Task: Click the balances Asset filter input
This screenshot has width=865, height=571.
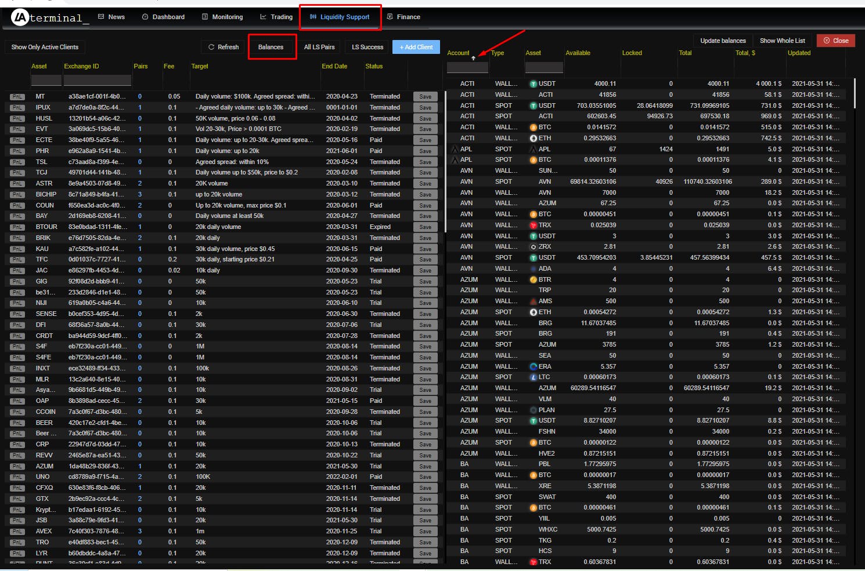Action: pos(544,67)
